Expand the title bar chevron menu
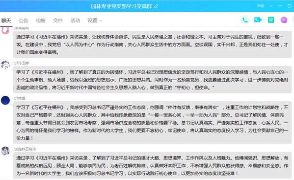The height and width of the screenshot is (180, 294). [x=270, y=6]
